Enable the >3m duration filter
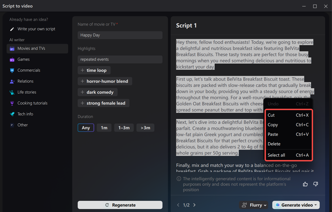 [145, 127]
